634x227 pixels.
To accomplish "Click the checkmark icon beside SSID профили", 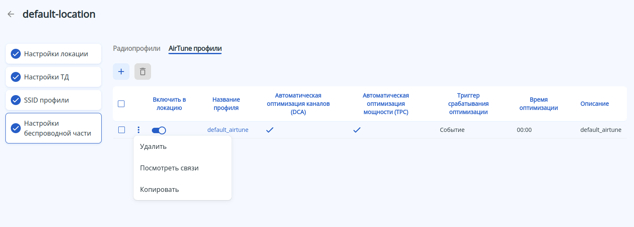I will [x=16, y=100].
